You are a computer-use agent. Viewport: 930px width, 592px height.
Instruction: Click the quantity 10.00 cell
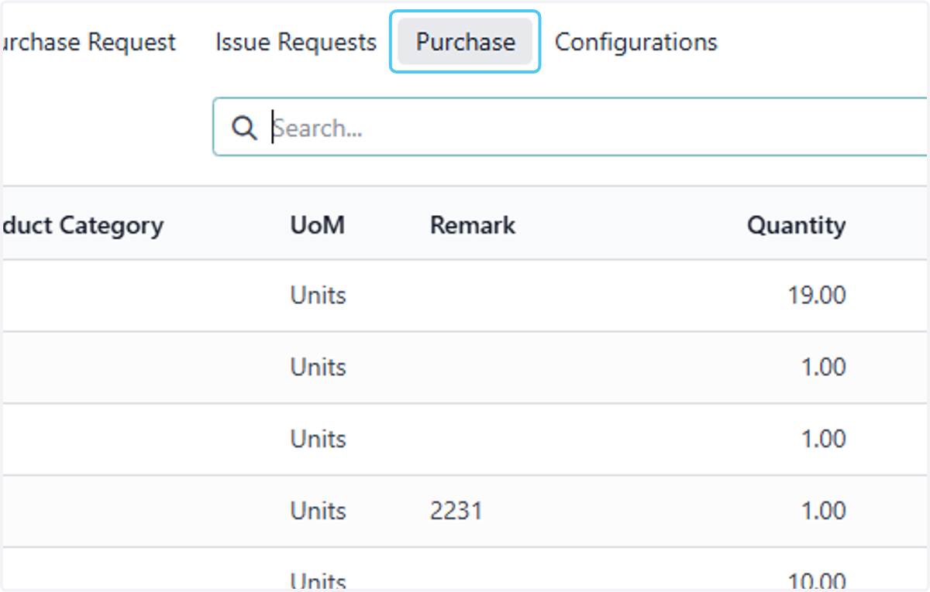coord(815,580)
